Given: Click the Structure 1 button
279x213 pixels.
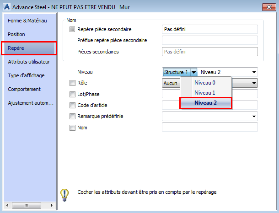Looking at the screenshot, I should [x=176, y=72].
